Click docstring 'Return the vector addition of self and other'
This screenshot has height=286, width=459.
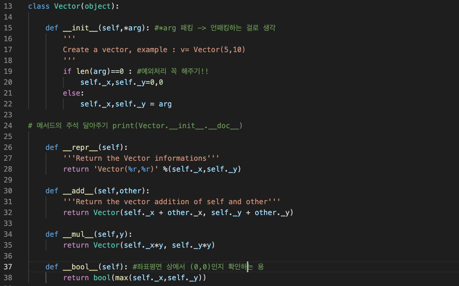[x=172, y=202]
